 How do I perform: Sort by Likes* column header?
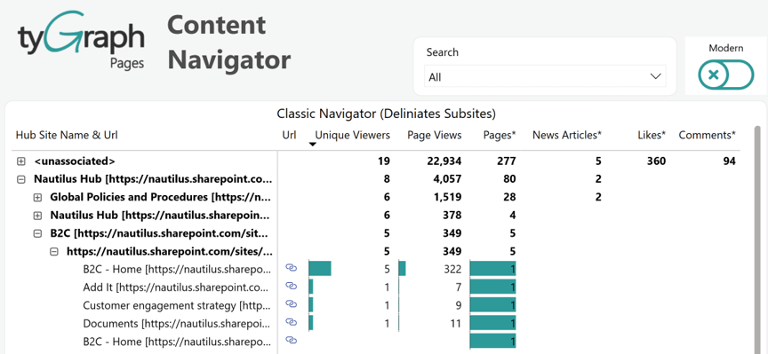[x=652, y=135]
